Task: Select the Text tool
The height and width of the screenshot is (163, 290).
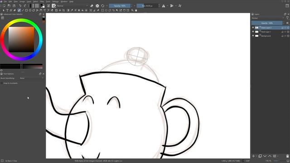Action: [7, 10]
